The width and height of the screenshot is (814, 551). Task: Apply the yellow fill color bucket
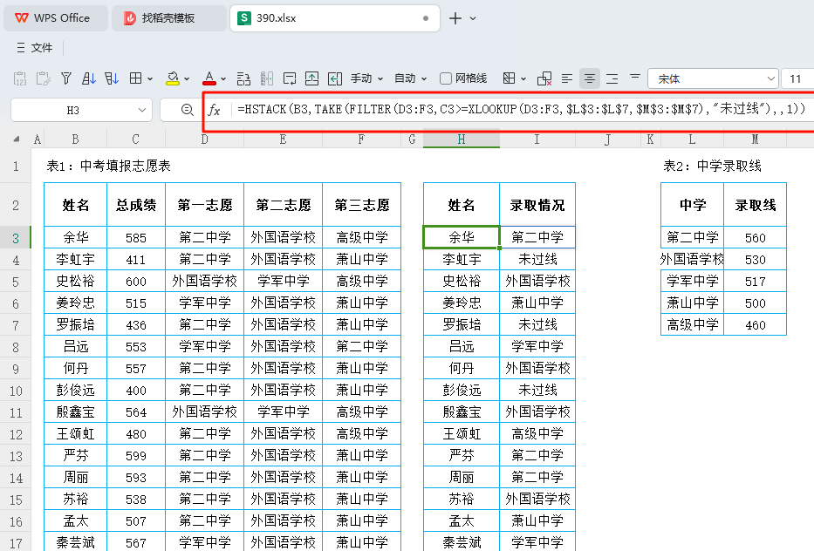coord(173,78)
